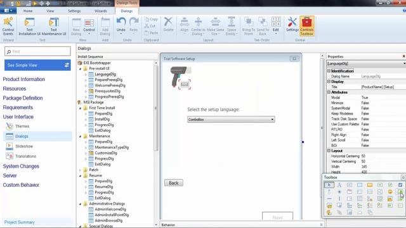Collapse the First Time Install node
Screen dimensions: 406x228
click(81, 108)
